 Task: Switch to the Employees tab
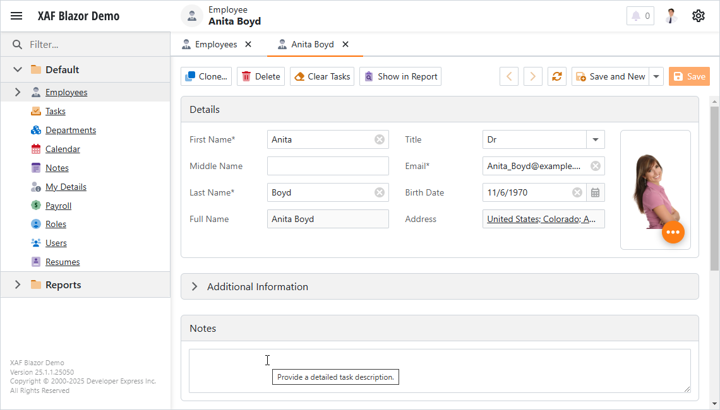pyautogui.click(x=215, y=44)
